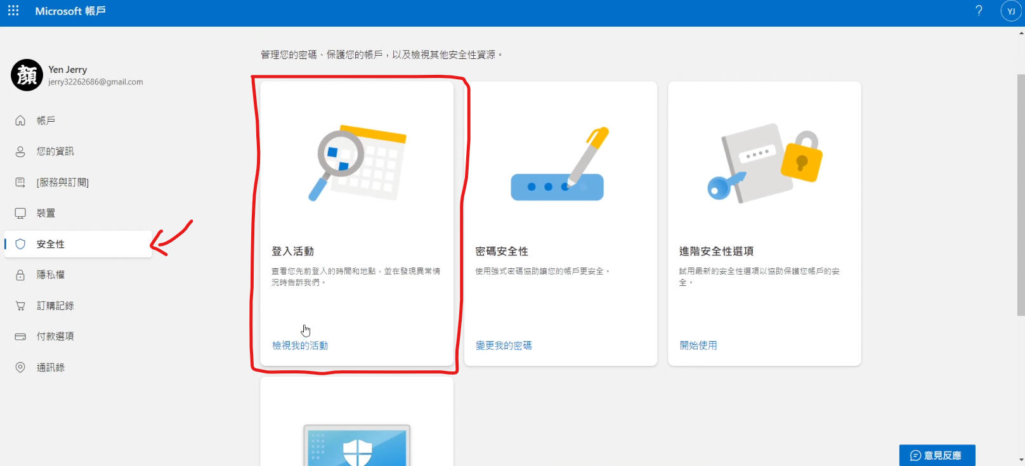Click the icon beside [服務與訂閱]
This screenshot has height=466, width=1025.
(x=20, y=182)
